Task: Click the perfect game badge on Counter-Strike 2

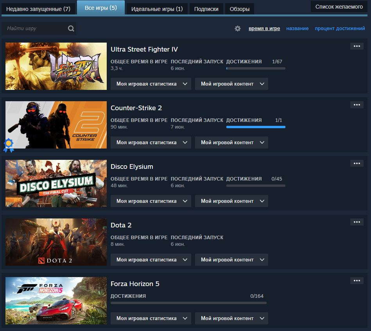Action: [x=9, y=145]
